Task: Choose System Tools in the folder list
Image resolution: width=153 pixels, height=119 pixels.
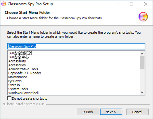Action: coord(18,89)
